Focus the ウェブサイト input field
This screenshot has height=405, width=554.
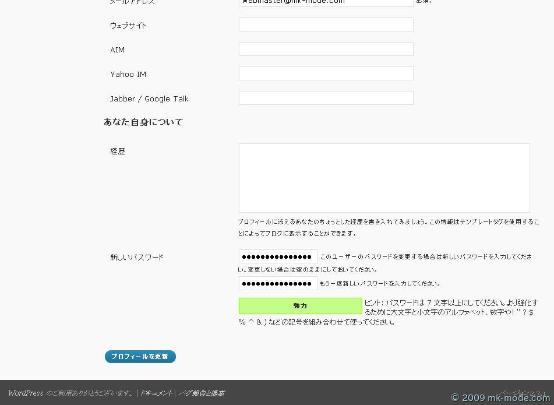tap(326, 24)
